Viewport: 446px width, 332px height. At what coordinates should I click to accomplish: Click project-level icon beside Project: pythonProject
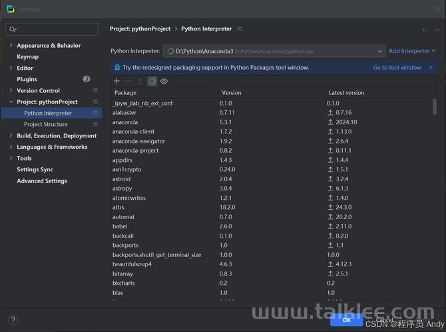pos(95,102)
